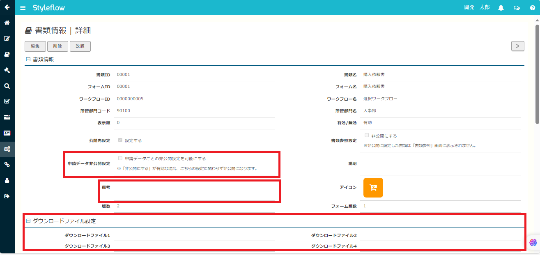This screenshot has width=540, height=255.
Task: Click the ダウンロードファイル2 label
Action: tap(334, 235)
